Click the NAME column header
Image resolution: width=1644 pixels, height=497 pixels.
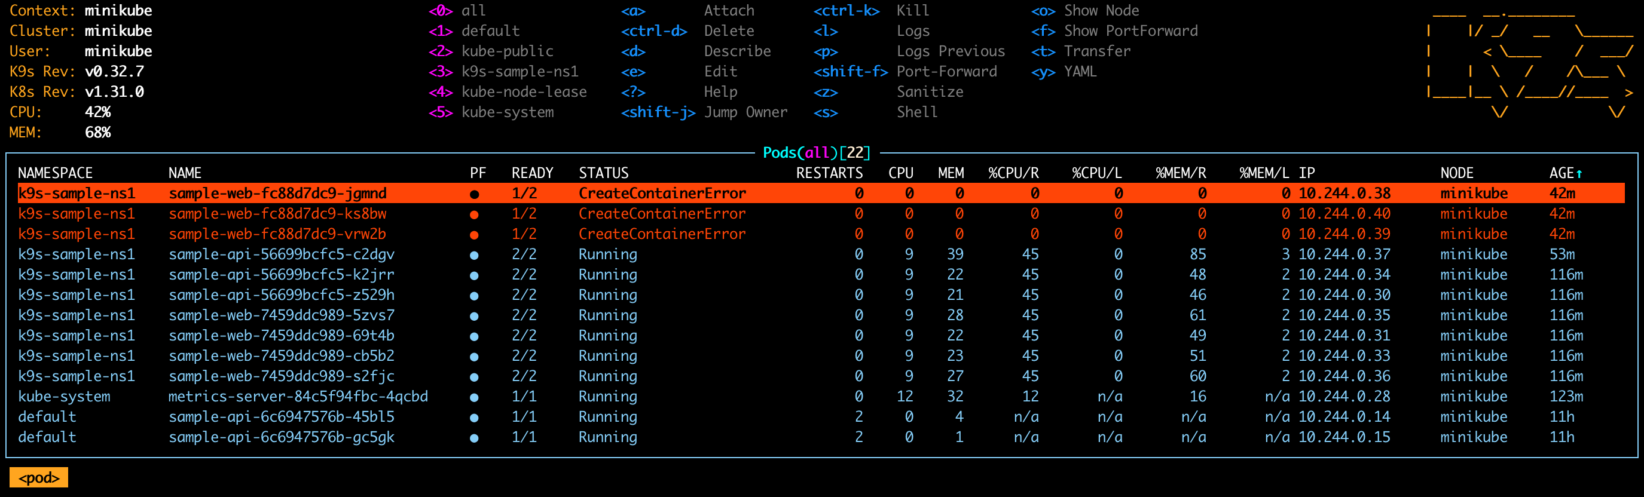point(185,173)
